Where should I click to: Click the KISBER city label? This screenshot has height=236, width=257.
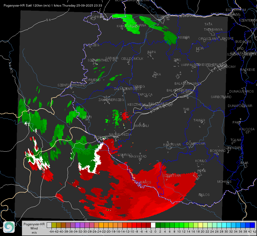[x=184, y=37]
